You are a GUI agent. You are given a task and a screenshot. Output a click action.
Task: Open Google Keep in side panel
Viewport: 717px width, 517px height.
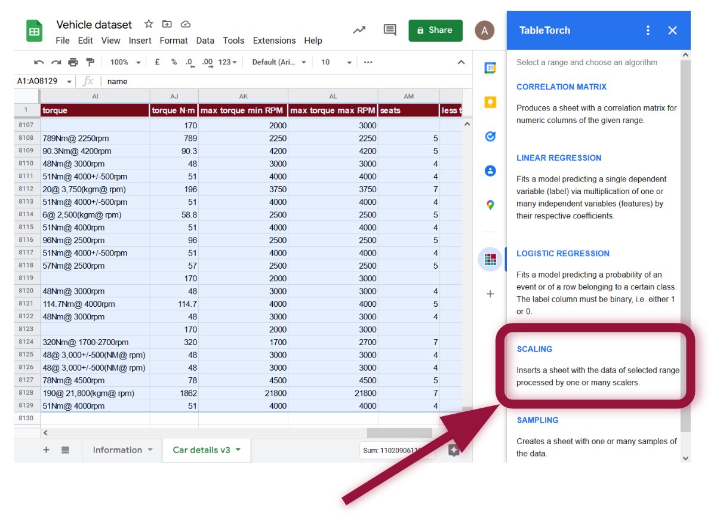point(490,102)
